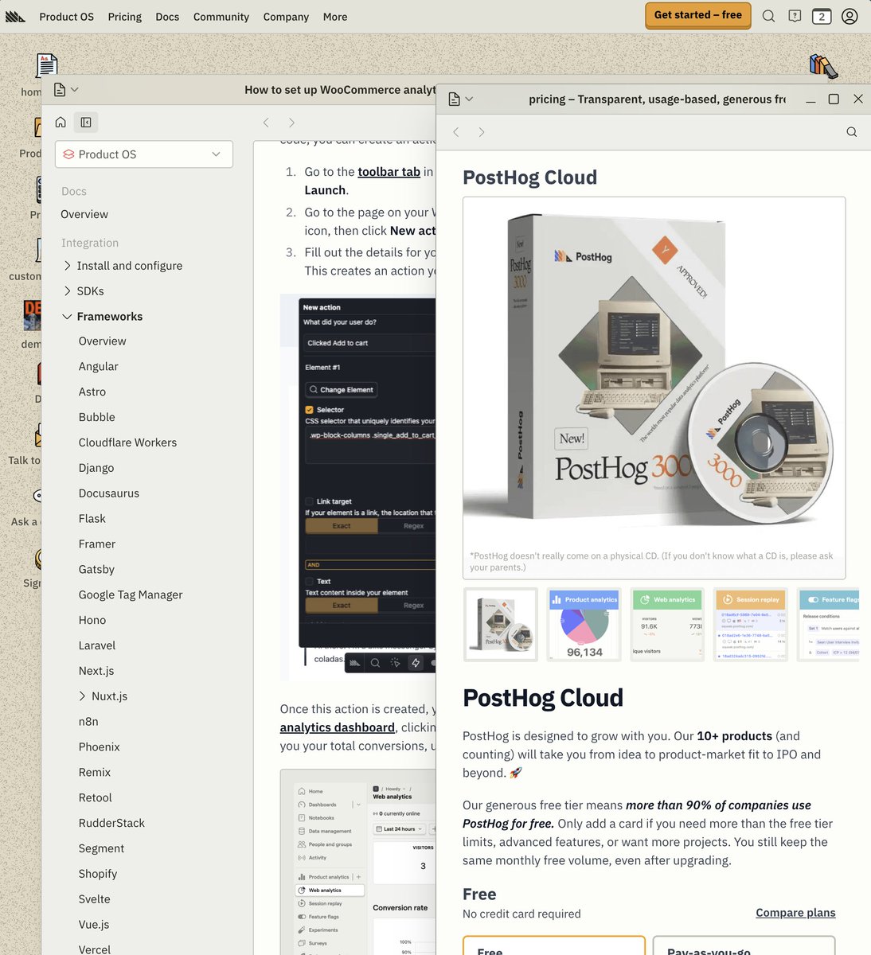Go back in the pricing window
The image size is (871, 955).
(x=456, y=132)
